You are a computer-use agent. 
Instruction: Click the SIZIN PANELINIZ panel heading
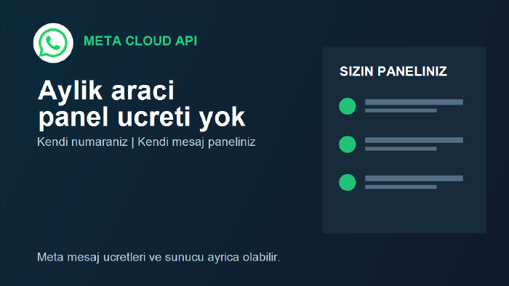coord(393,71)
